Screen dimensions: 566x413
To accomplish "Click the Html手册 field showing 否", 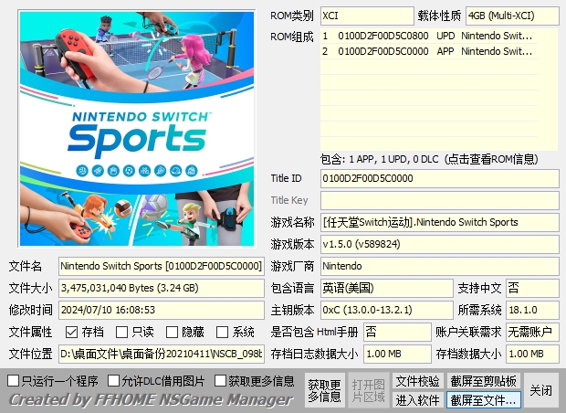I will [x=397, y=332].
